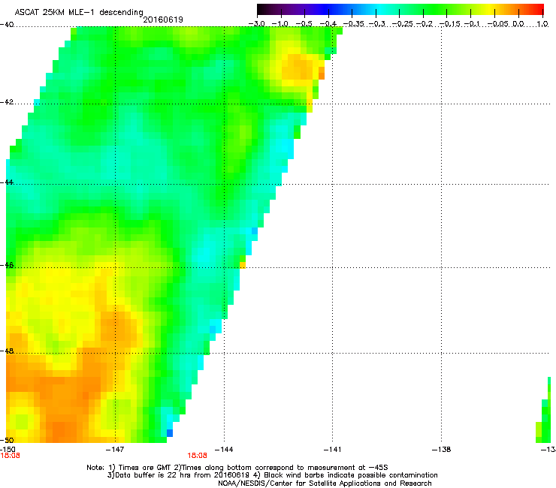Viewport: 556px width, 488px height.
Task: Click the NOAA/NESDIS Center for Satellite Applications credit
Action: pos(325,483)
